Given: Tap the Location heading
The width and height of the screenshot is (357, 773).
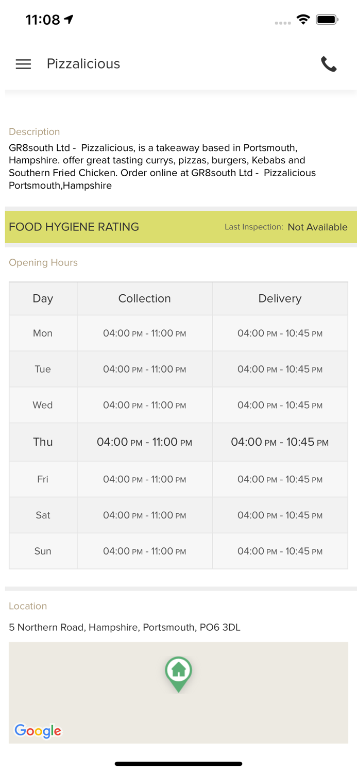Looking at the screenshot, I should click(x=28, y=606).
